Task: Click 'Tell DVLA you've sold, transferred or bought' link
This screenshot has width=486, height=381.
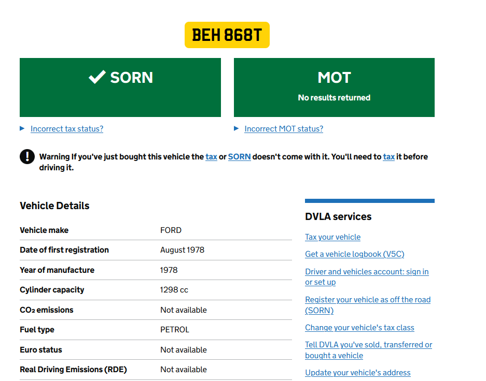Action: coord(368,345)
